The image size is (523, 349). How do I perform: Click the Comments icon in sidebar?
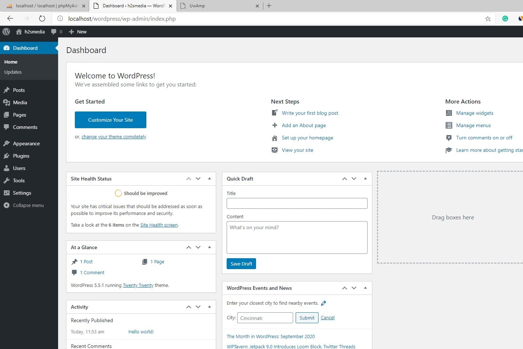click(7, 127)
